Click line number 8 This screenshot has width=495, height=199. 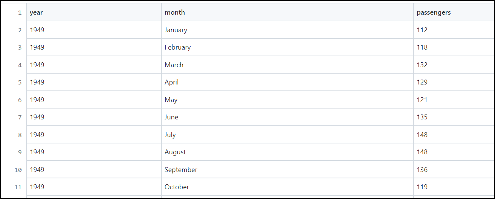click(x=20, y=135)
